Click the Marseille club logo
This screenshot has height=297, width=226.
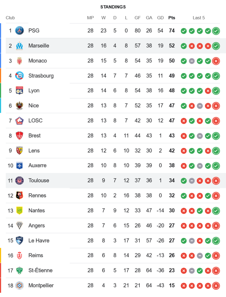pos(20,46)
